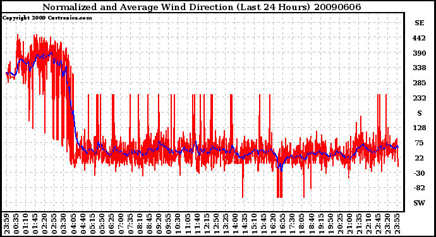Screen dimensions: 436x237
Task: Click the 18:40 time label
Action: point(311,224)
